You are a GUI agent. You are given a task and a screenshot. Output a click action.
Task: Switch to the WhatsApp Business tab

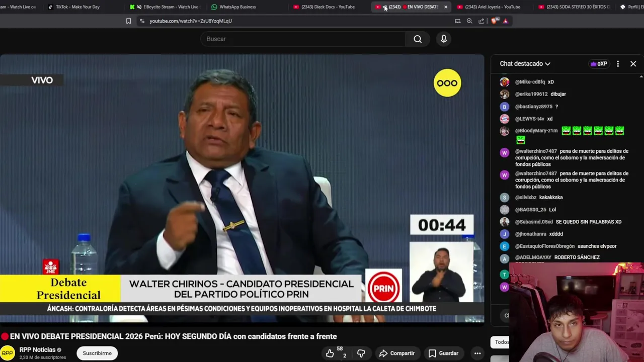click(x=236, y=7)
